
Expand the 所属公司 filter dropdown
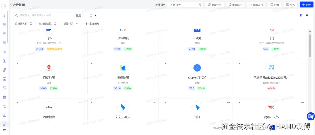[70, 24]
